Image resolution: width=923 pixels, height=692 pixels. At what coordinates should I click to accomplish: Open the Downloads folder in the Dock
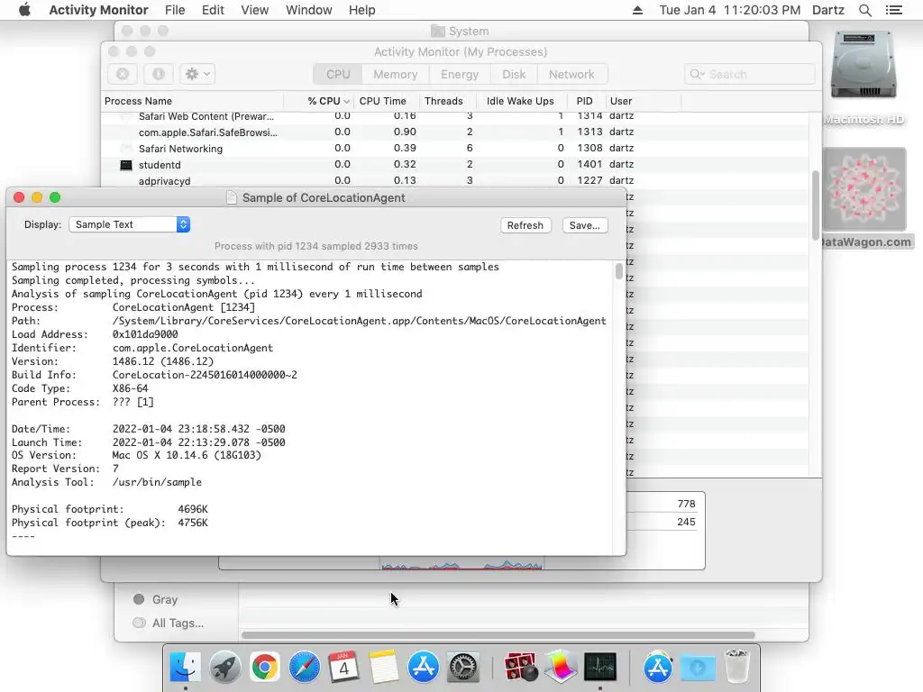click(x=698, y=667)
